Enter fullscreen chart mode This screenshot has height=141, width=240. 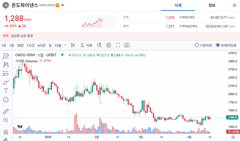(118, 45)
